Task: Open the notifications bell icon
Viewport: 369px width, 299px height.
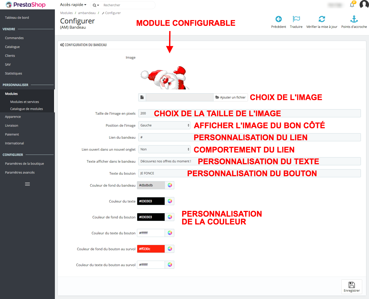Action: coord(352,5)
